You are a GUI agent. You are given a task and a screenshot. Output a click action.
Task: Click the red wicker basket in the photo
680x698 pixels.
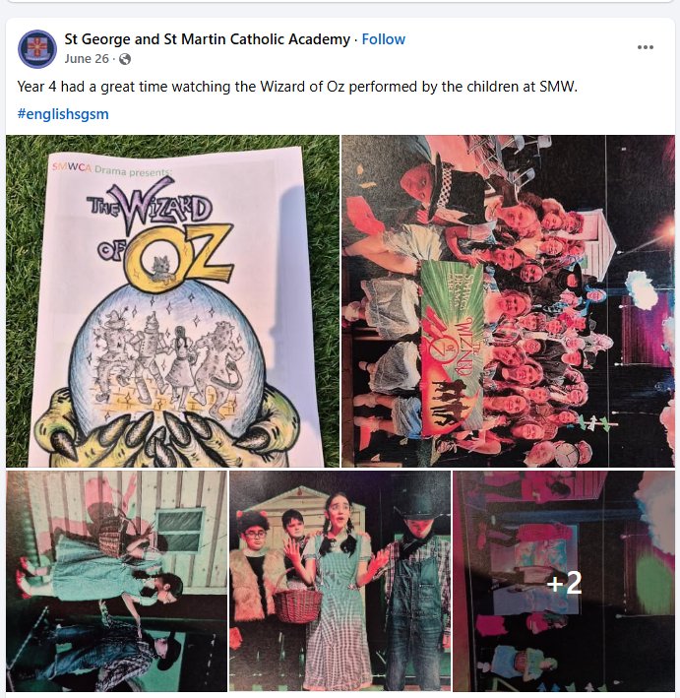click(298, 599)
